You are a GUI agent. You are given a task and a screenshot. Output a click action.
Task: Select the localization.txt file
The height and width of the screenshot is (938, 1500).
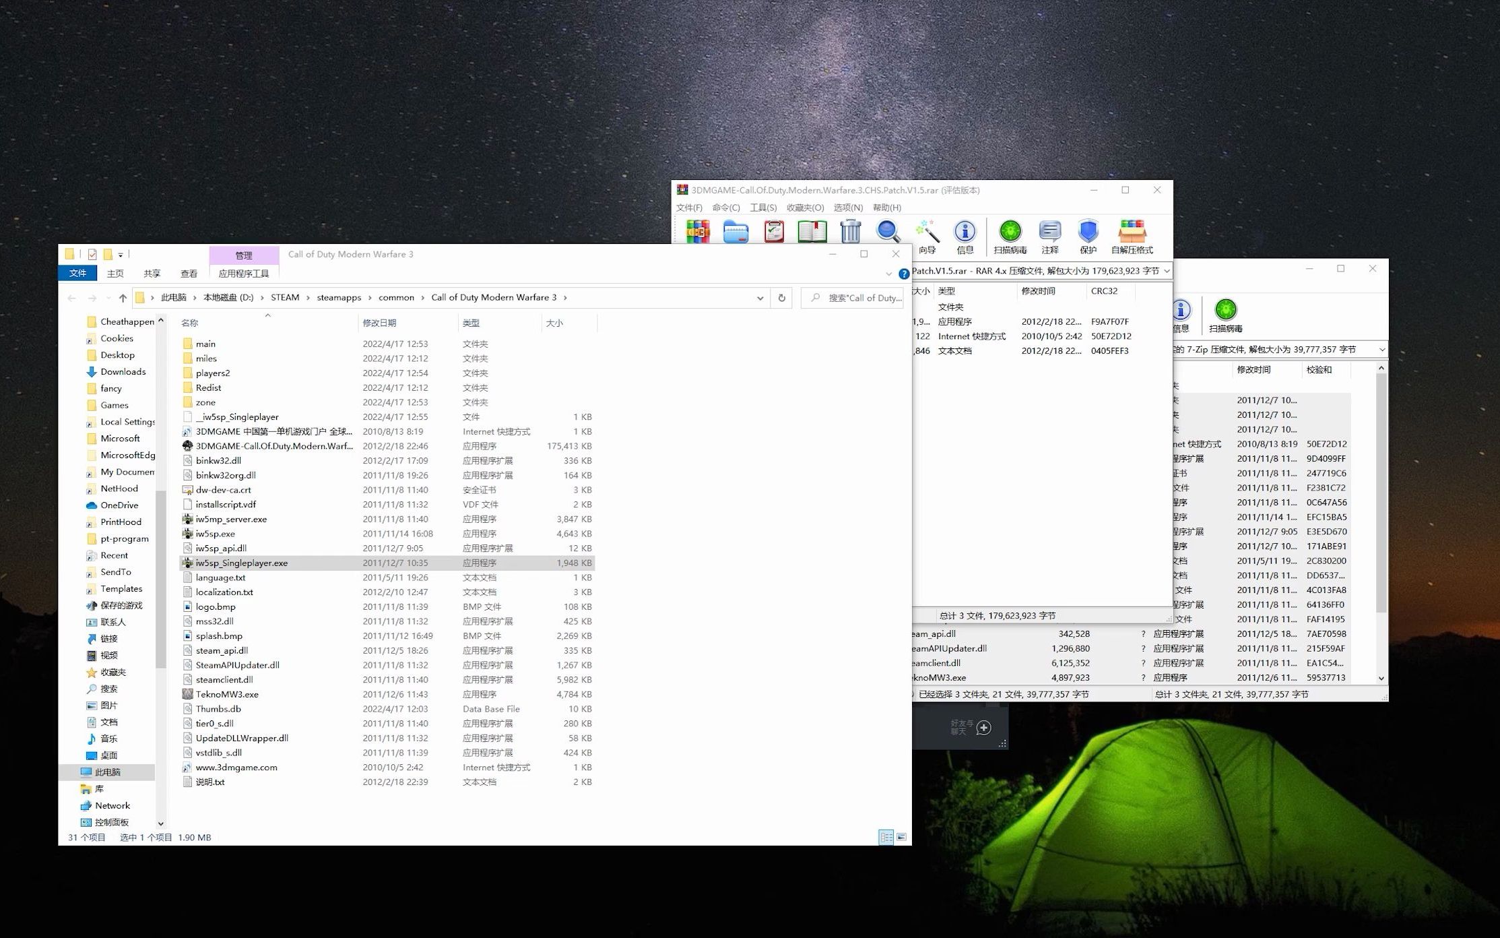tap(387, 592)
